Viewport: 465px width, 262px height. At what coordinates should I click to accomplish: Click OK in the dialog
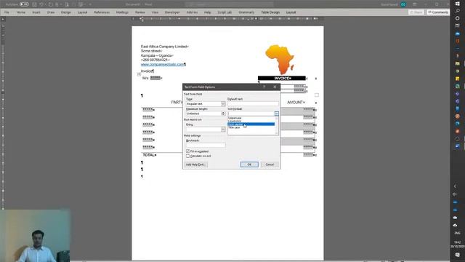point(249,164)
